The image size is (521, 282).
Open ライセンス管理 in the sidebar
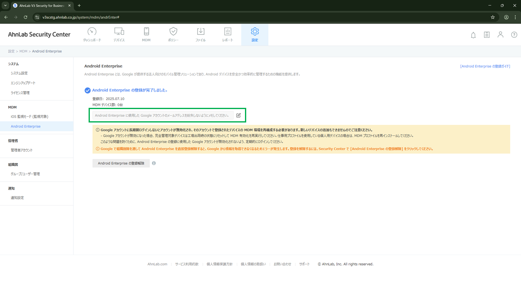[20, 93]
